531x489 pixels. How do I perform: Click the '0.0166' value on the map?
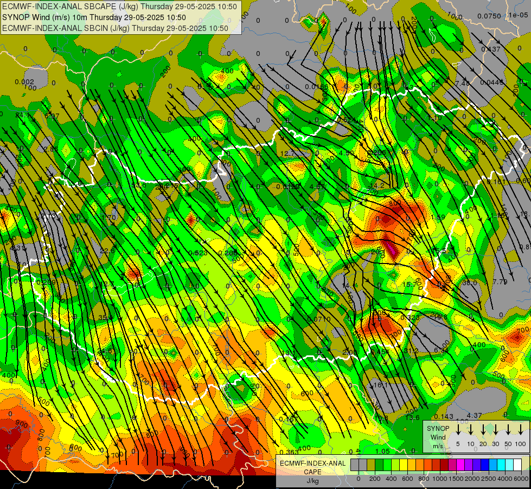(x=317, y=87)
